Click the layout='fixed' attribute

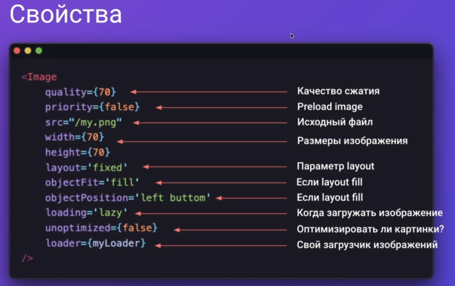(87, 168)
